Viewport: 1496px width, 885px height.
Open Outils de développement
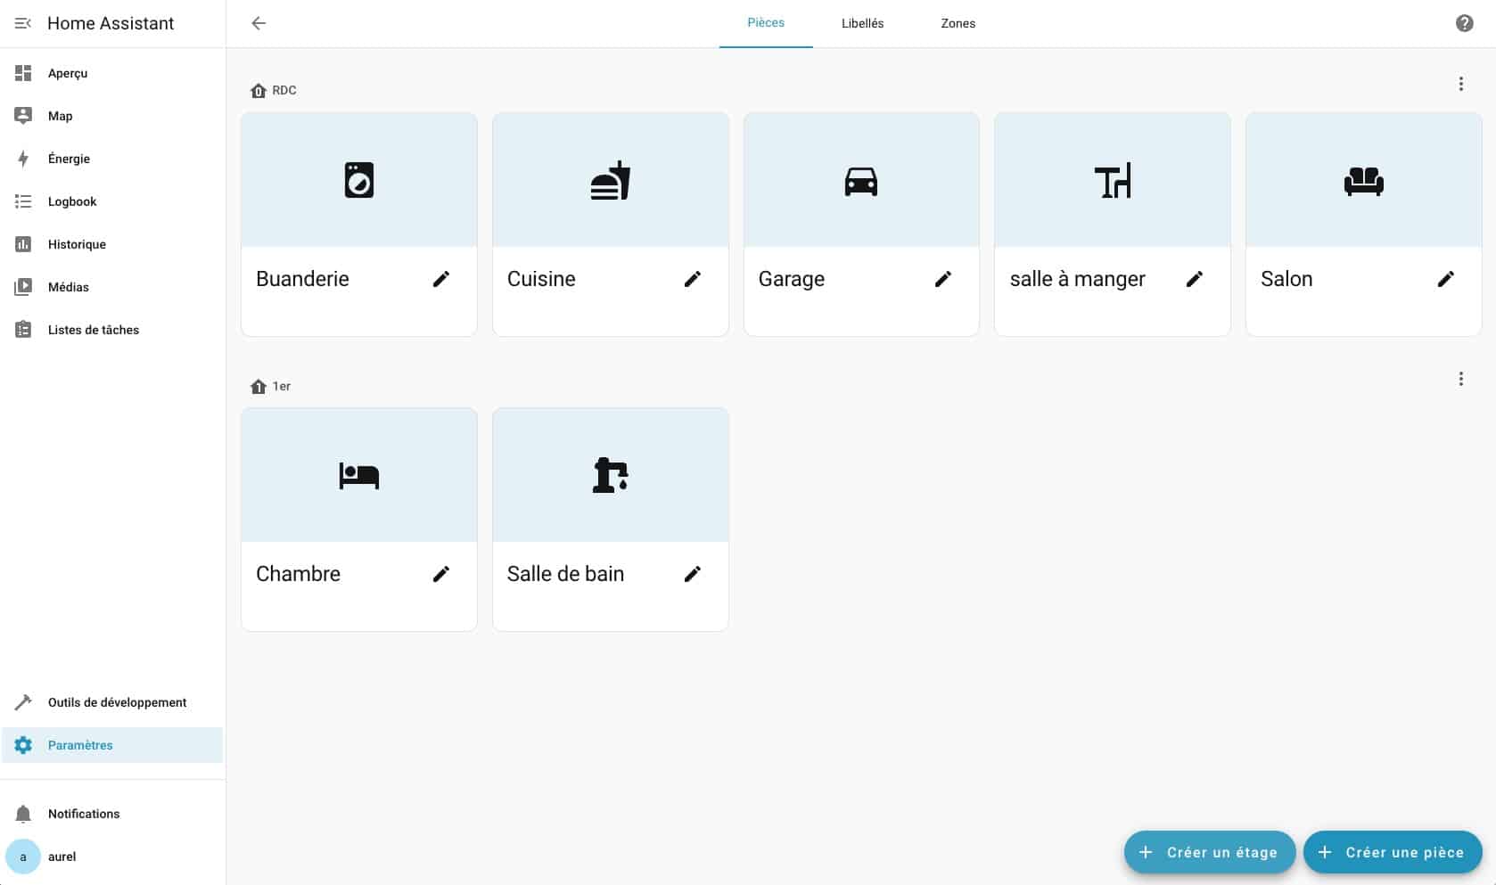click(x=112, y=702)
